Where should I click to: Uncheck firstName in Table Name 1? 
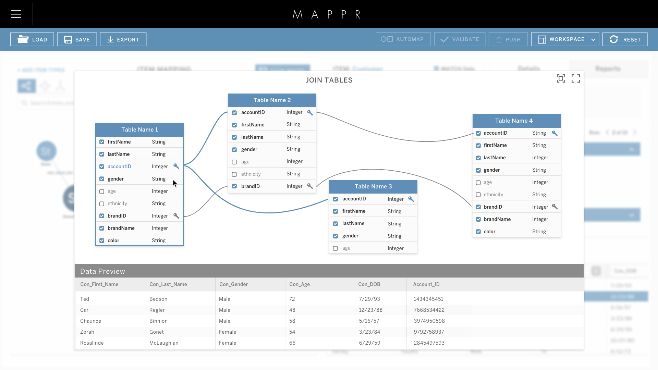(x=102, y=142)
